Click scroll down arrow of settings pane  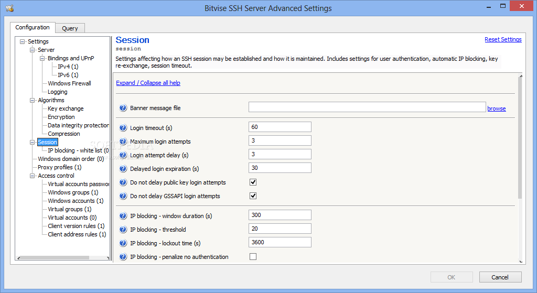tap(521, 262)
